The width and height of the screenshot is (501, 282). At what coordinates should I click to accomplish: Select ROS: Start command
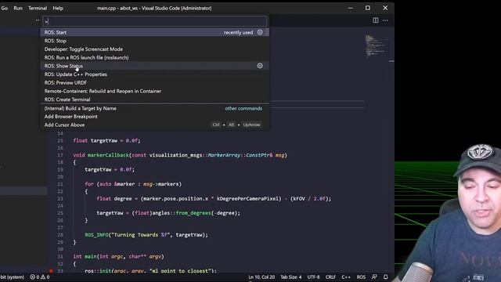click(155, 32)
